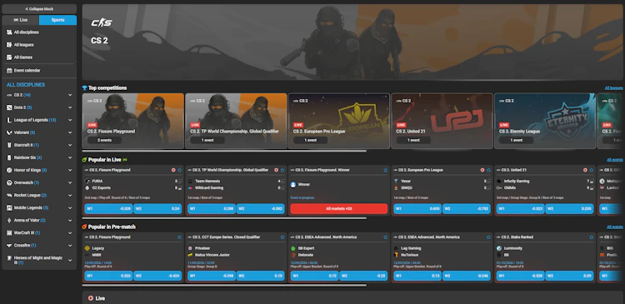Open the All leagues link beside Top competitions
The image size is (625, 304).
613,88
